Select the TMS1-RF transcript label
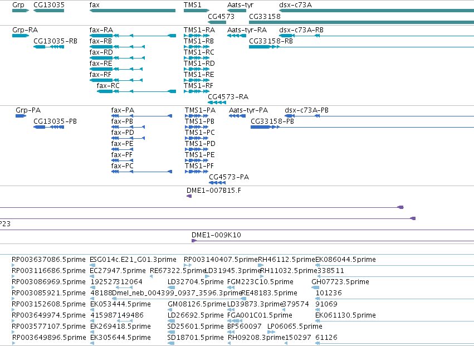The image size is (474, 346). (198, 86)
